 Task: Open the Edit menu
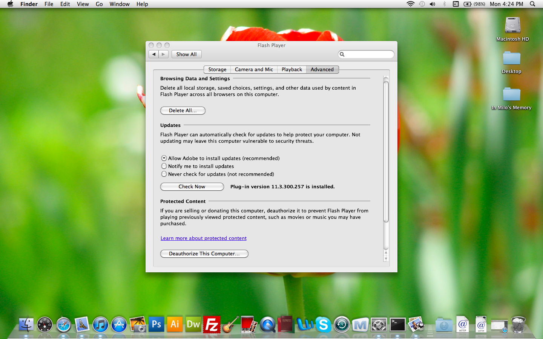[x=65, y=4]
